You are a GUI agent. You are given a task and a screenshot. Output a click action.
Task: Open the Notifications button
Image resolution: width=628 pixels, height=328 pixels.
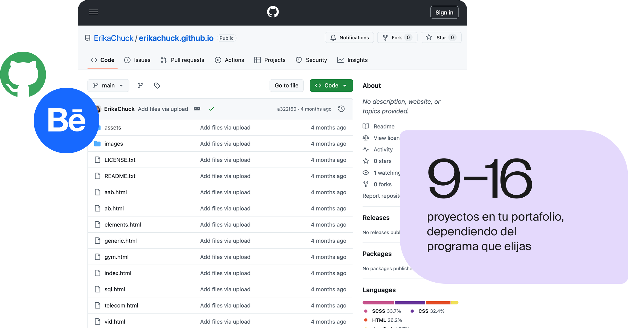(349, 37)
